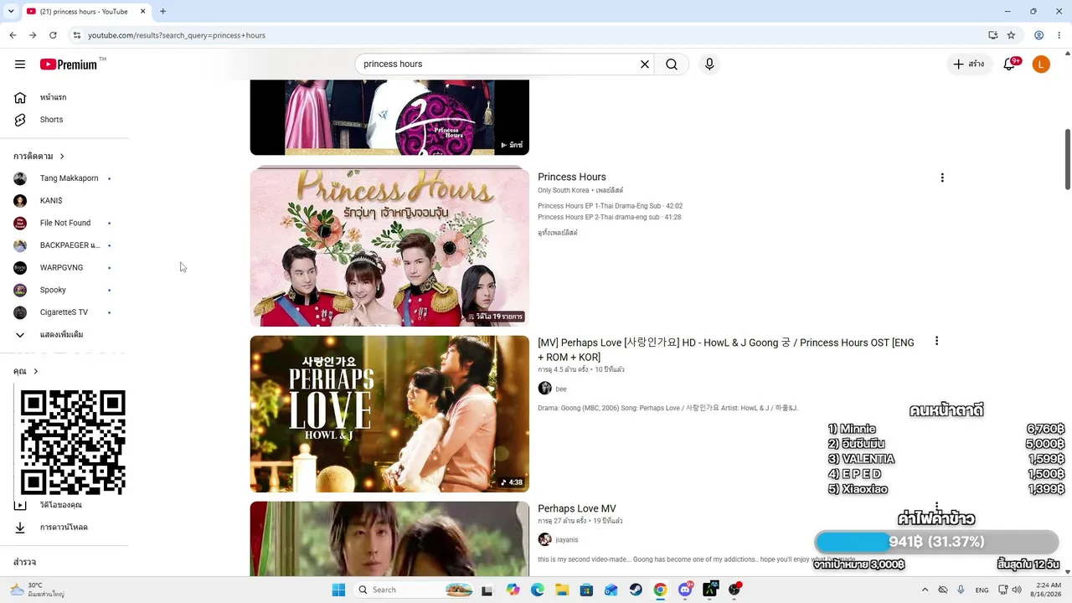Open the account avatar menu

point(1041,64)
